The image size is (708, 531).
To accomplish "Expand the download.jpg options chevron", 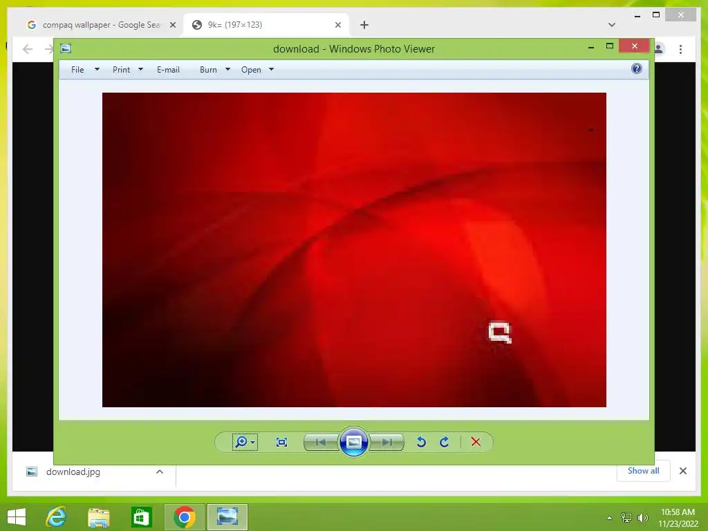I will [160, 472].
